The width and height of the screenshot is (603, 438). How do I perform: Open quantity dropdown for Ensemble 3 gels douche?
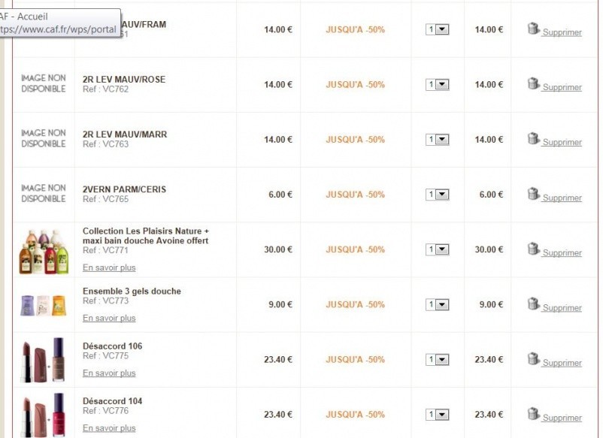click(438, 304)
